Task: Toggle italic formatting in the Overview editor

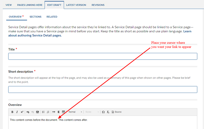Action: click(x=17, y=112)
